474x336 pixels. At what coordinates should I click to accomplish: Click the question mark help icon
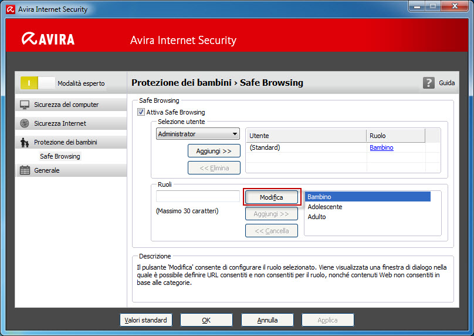coord(429,83)
